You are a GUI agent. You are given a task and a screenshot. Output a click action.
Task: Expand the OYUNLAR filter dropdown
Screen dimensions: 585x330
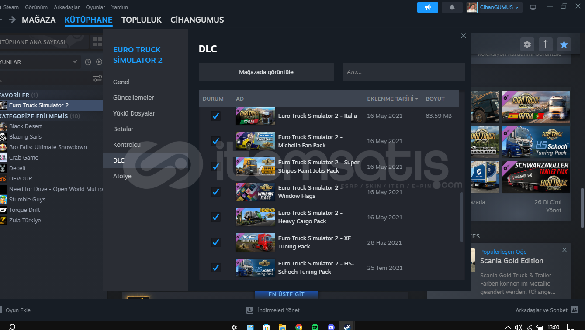[x=40, y=62]
